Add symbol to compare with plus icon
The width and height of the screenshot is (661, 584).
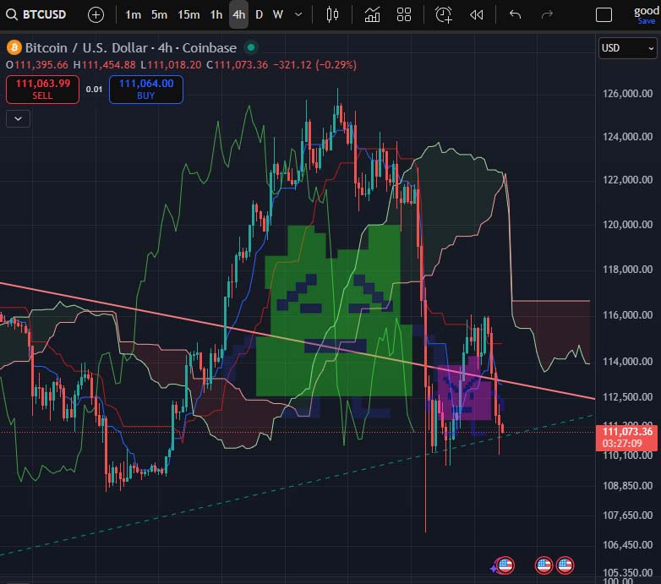click(x=96, y=15)
